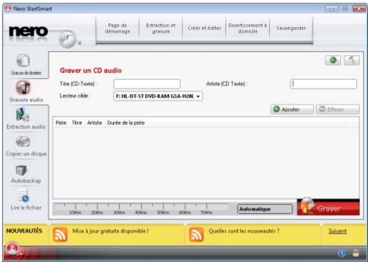368x262 pixels.
Task: Switch to Extraction et gravure tab
Action: (x=161, y=28)
